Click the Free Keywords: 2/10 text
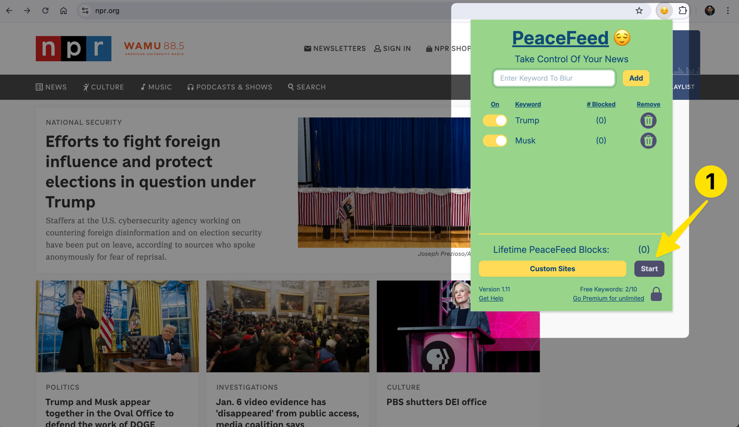739x427 pixels. click(x=608, y=289)
